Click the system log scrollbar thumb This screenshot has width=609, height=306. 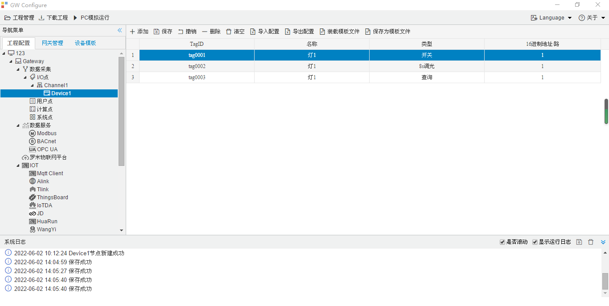click(x=605, y=281)
